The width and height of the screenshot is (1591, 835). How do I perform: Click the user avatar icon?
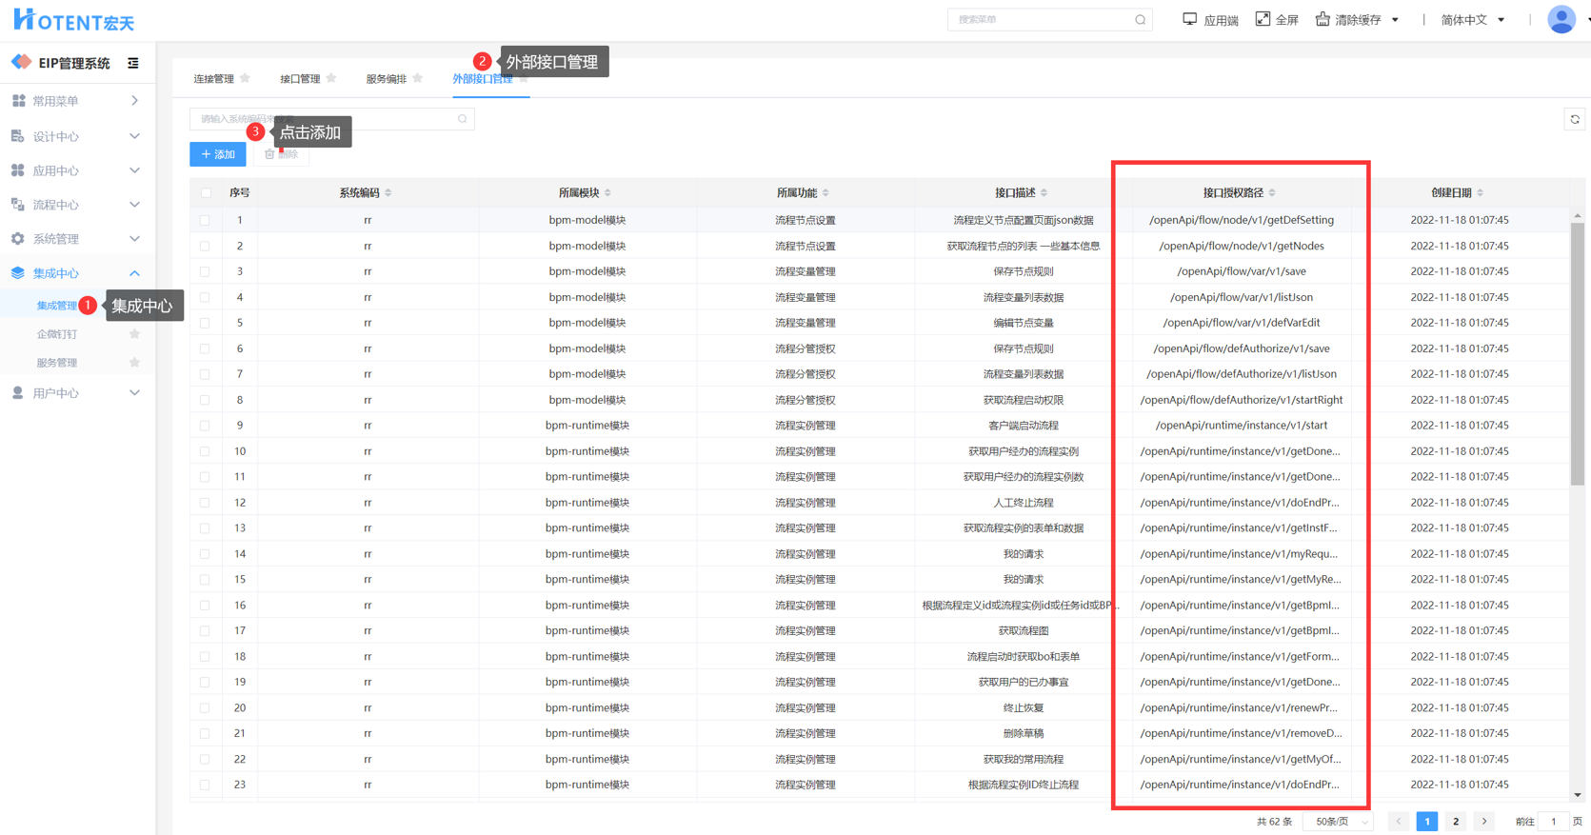pyautogui.click(x=1561, y=19)
